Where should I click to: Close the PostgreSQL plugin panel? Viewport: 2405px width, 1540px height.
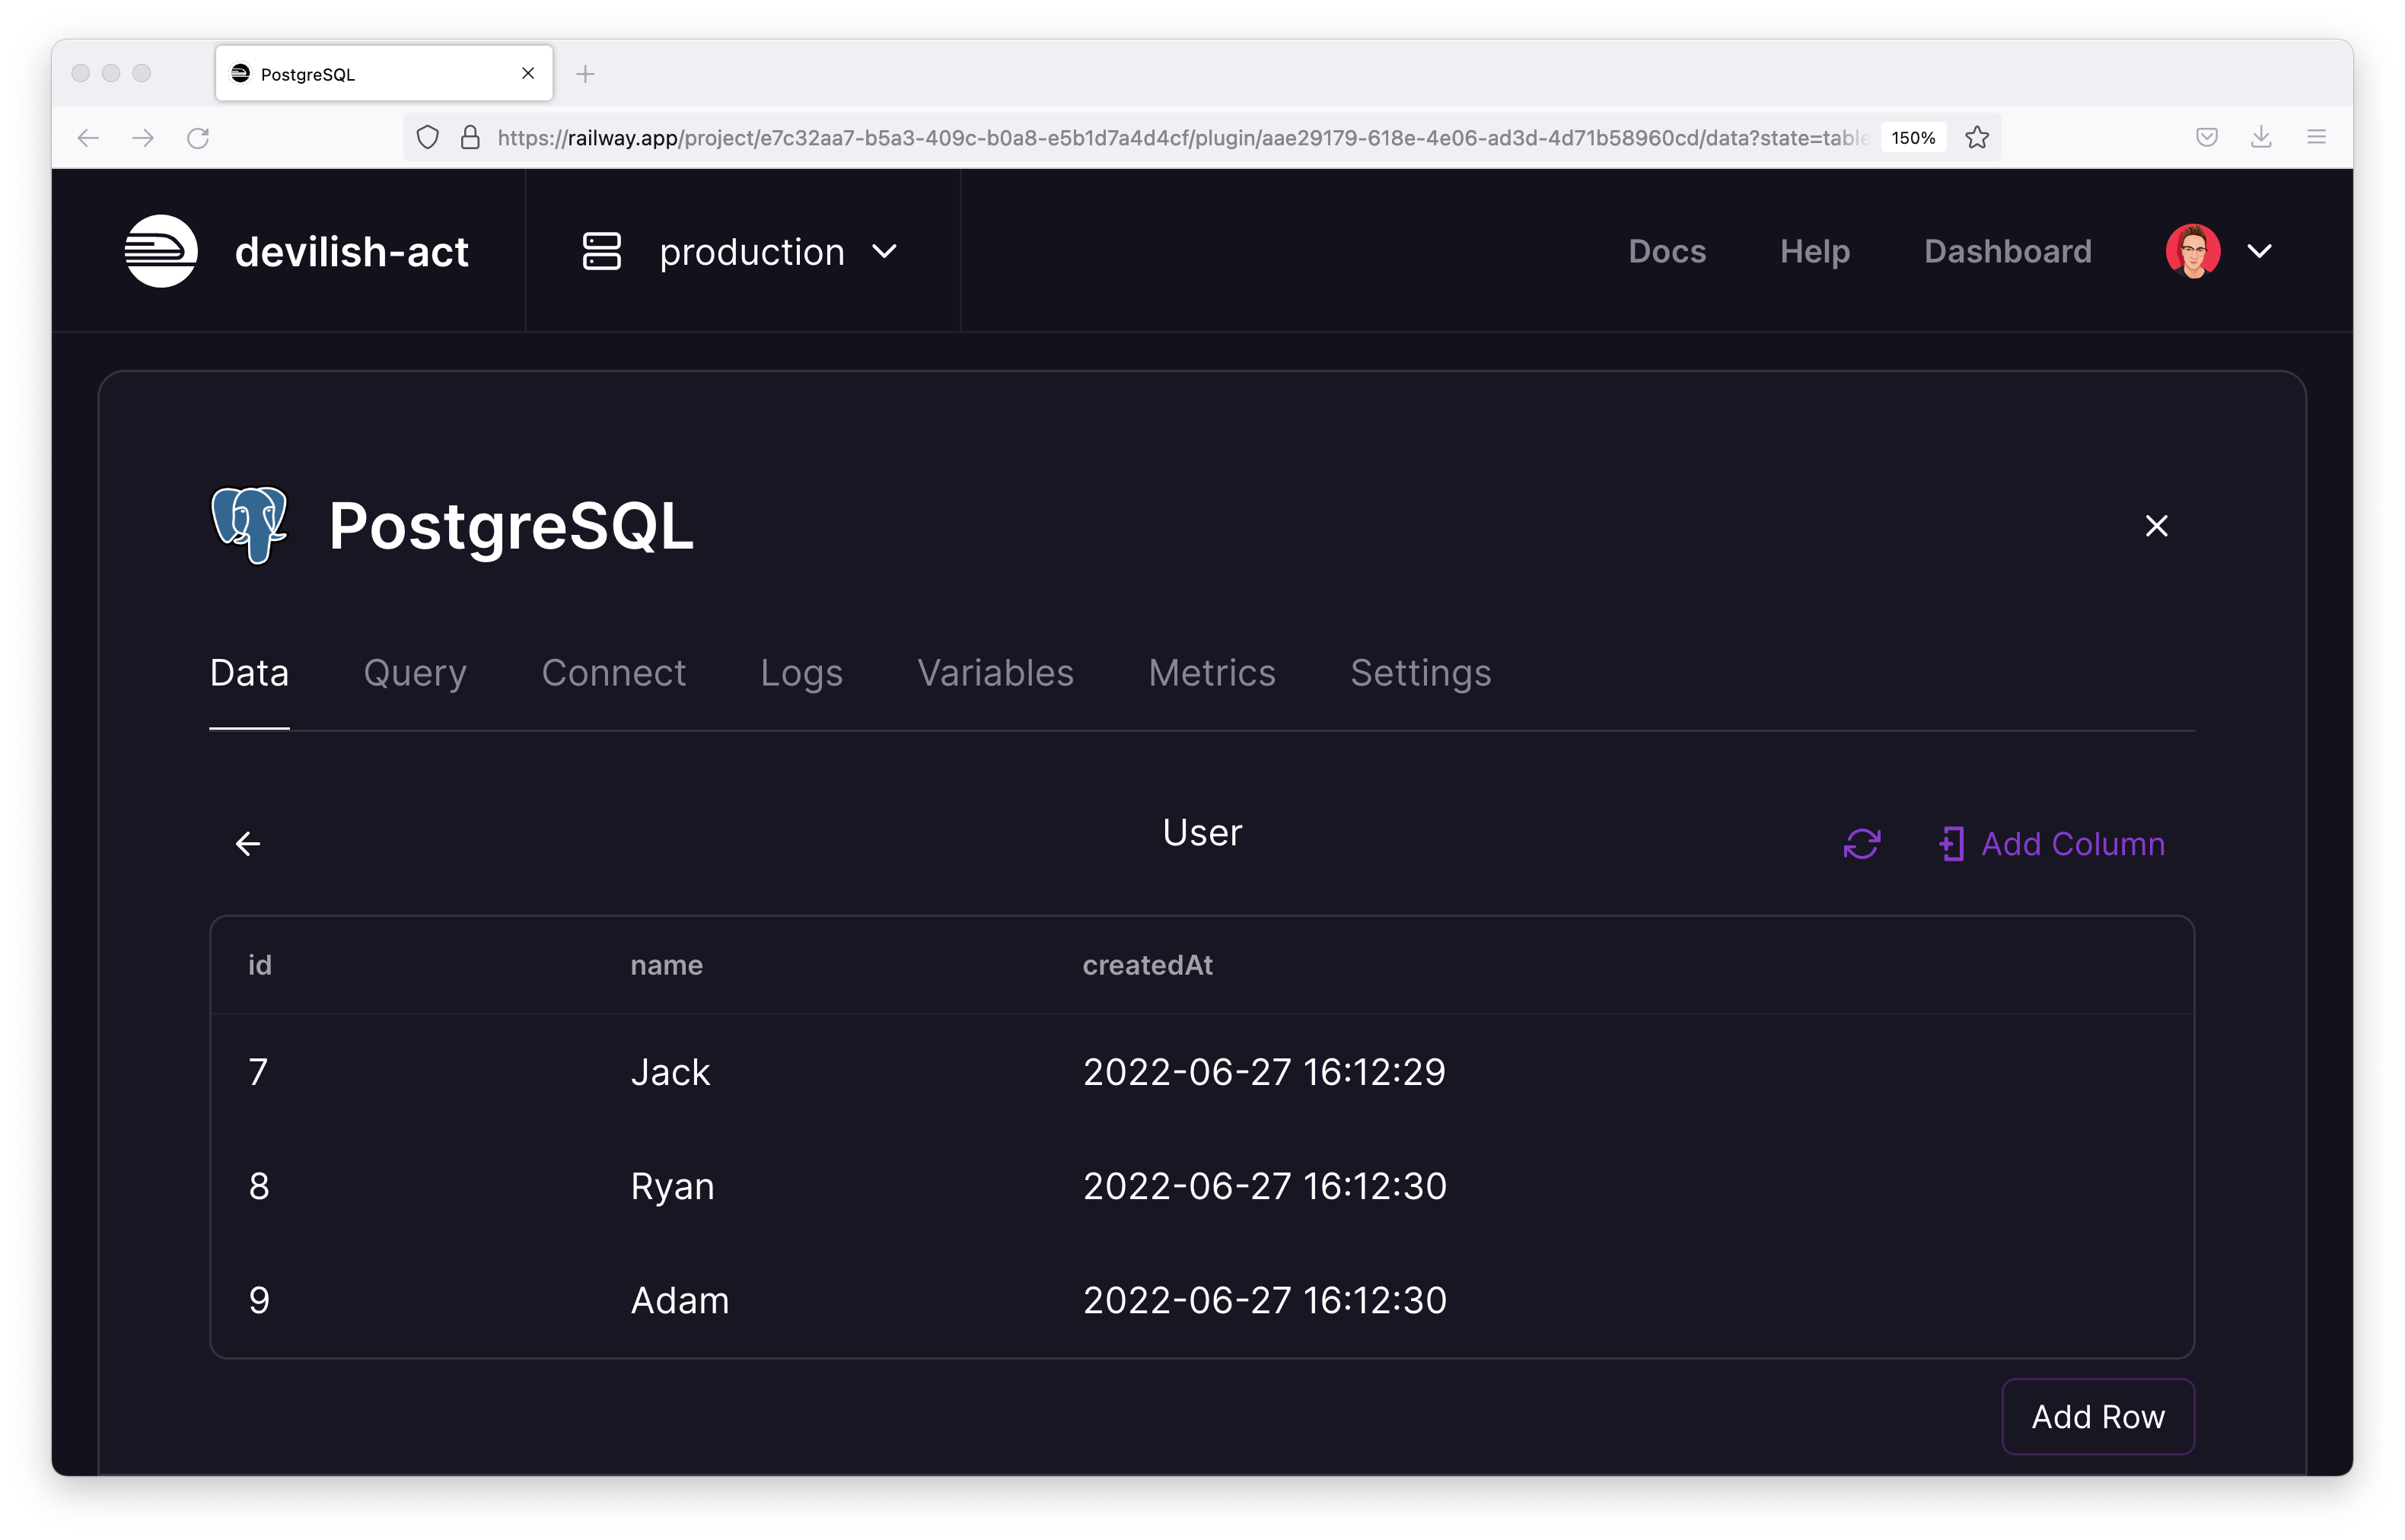[x=2156, y=526]
